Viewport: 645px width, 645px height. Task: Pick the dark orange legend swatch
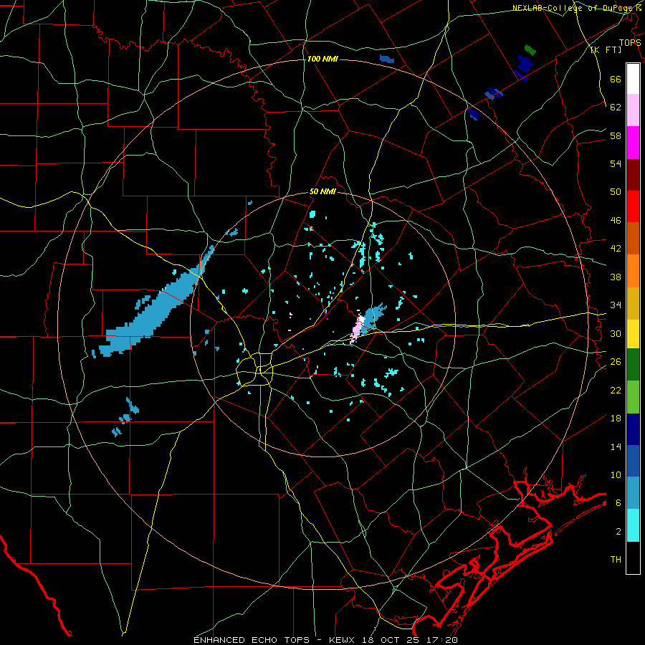pos(633,238)
